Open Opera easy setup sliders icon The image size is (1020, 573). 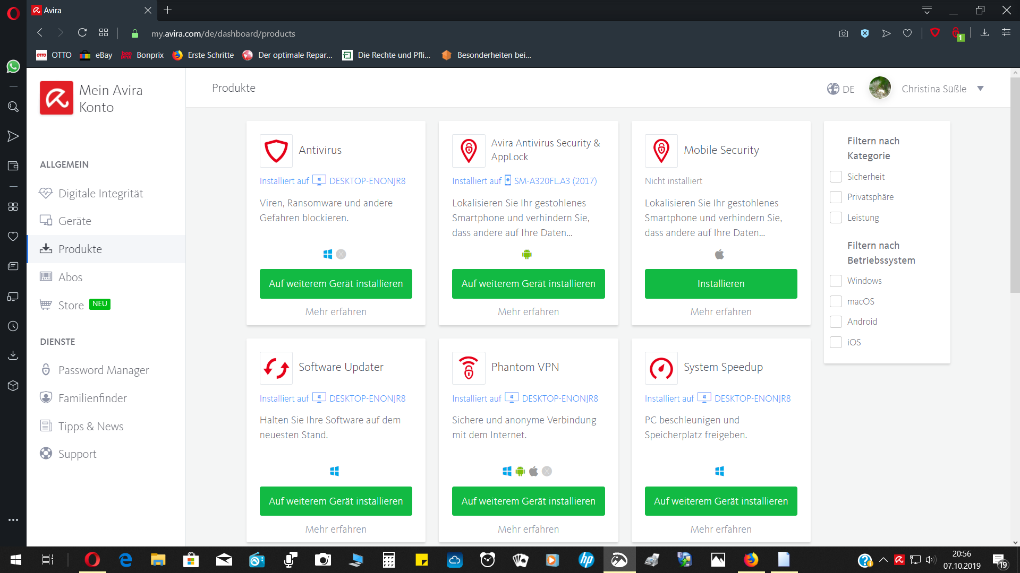[x=1006, y=33]
